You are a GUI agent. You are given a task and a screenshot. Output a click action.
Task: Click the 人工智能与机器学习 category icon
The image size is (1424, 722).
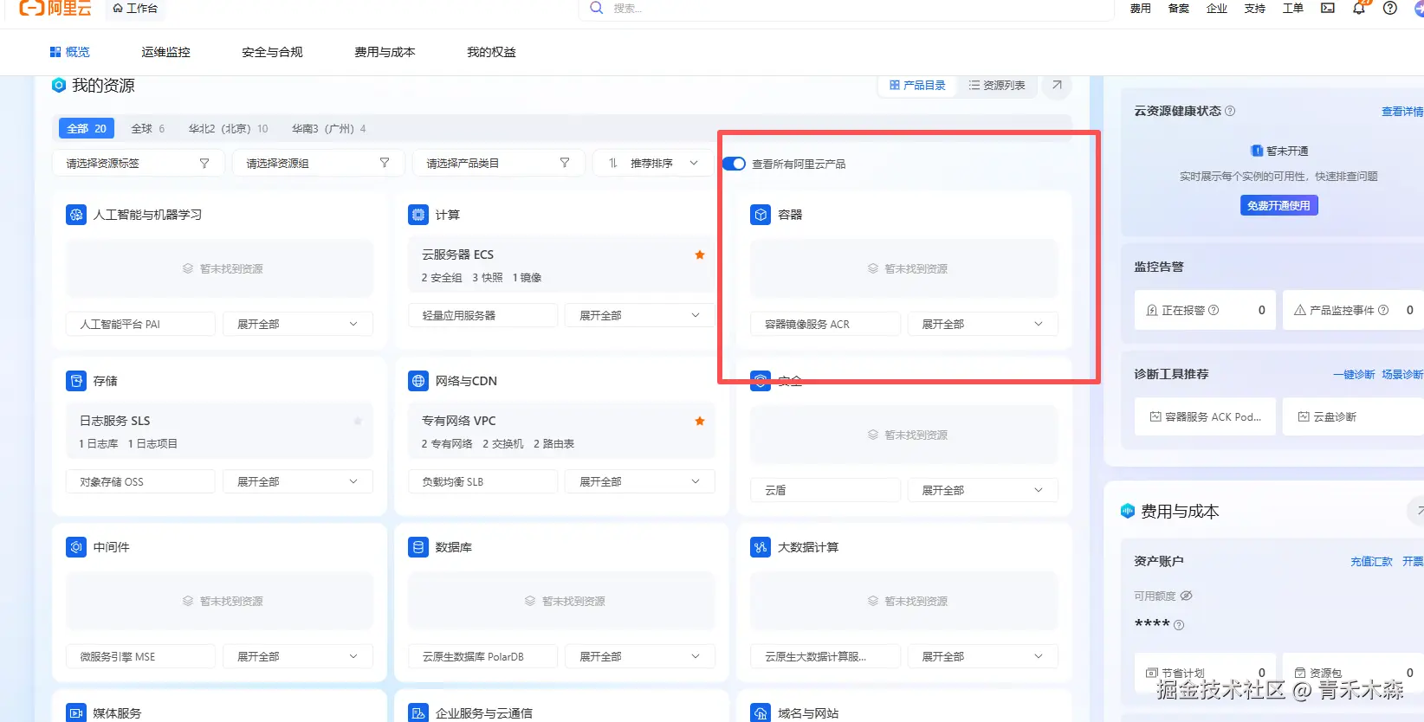tap(76, 215)
